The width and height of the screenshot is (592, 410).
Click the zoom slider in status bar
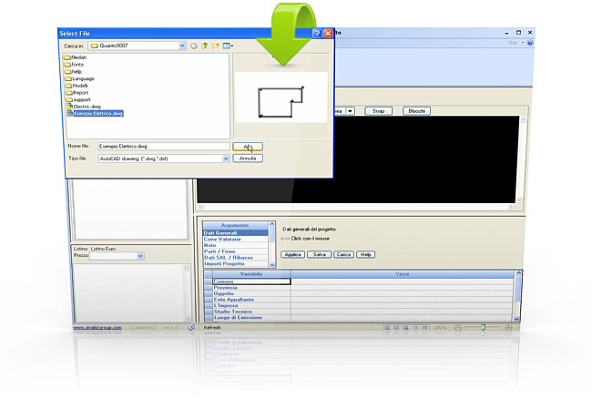tap(483, 326)
